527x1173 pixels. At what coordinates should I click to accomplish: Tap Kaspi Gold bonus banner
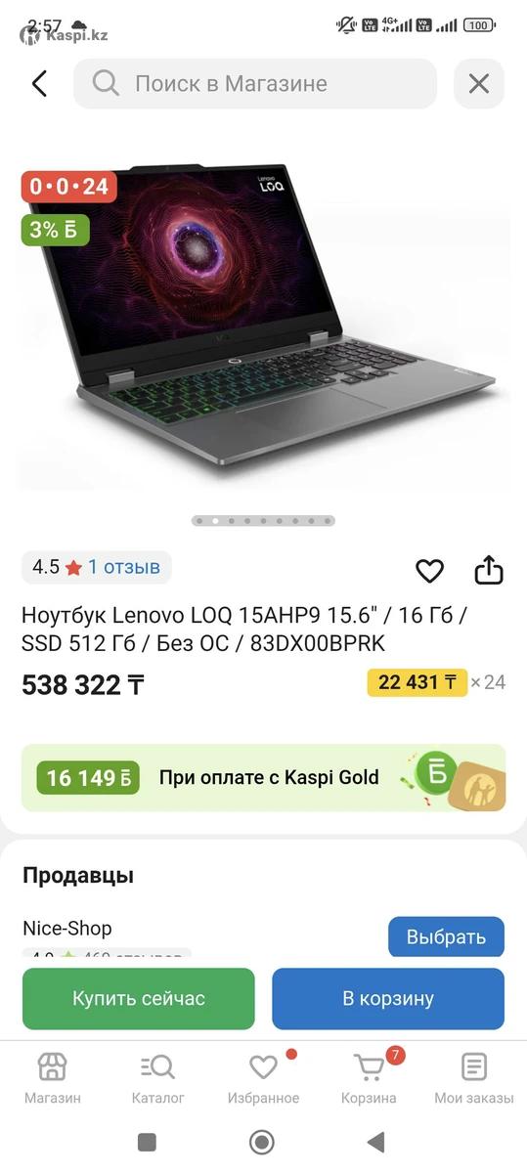pyautogui.click(x=264, y=778)
